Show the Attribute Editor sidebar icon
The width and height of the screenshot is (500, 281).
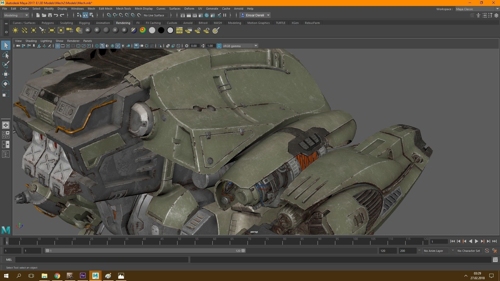484,15
